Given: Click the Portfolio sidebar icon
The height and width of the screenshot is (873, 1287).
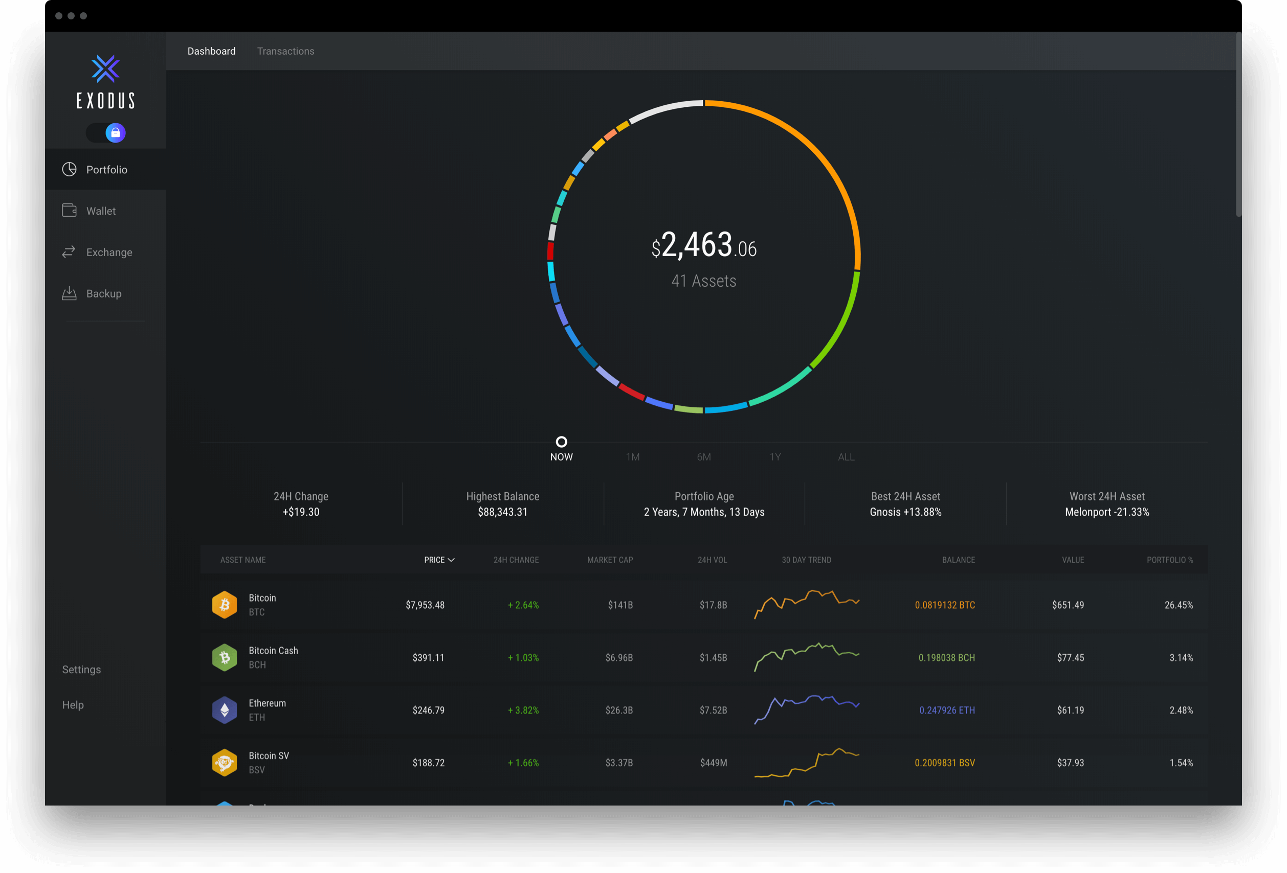Looking at the screenshot, I should [x=69, y=170].
